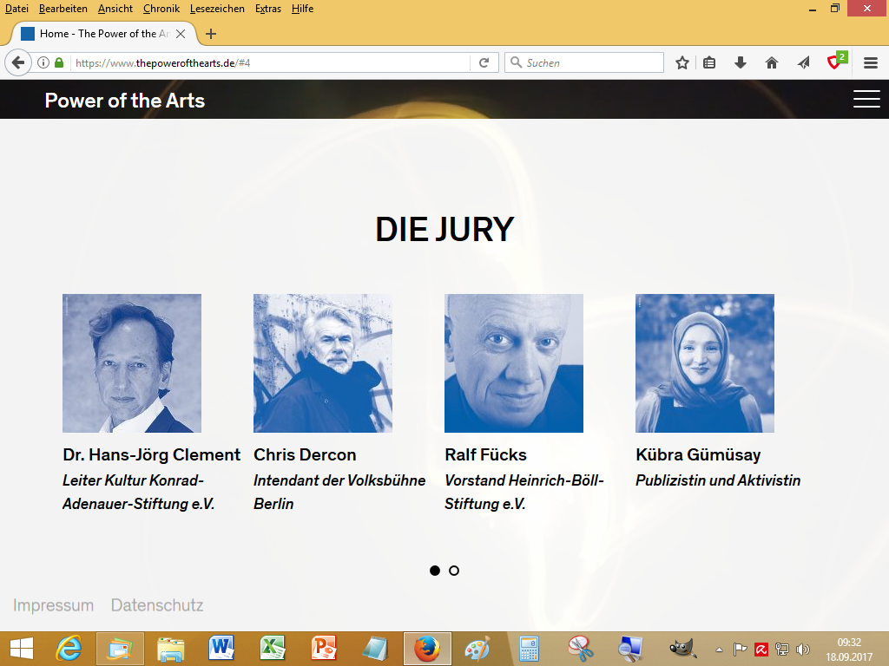
Task: Open Microsoft Word from taskbar
Action: coord(221,649)
